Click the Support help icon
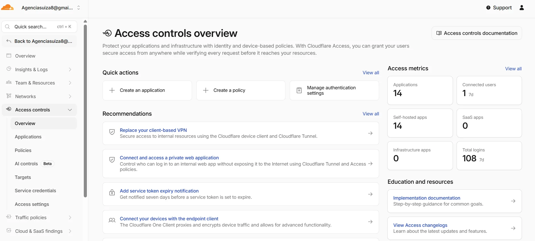535x241 pixels. (x=488, y=8)
